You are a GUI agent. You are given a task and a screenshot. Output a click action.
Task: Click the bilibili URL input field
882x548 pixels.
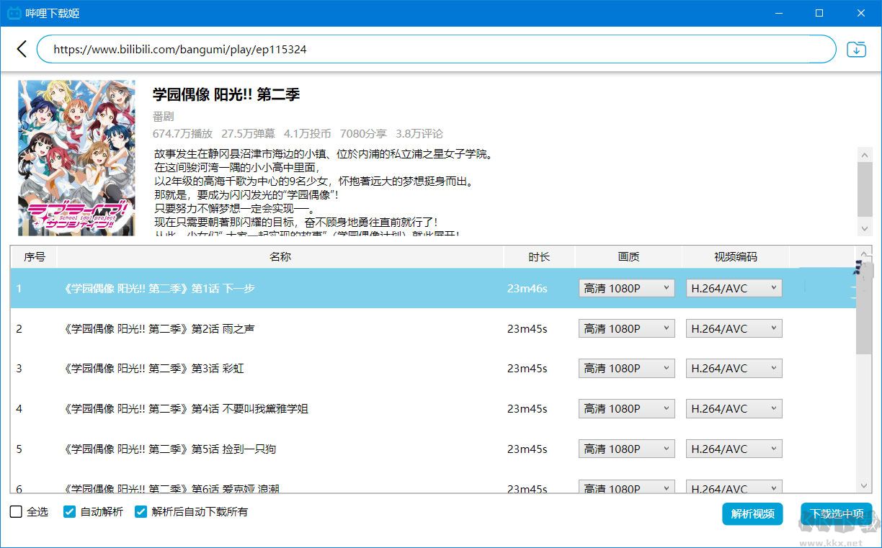tap(436, 49)
